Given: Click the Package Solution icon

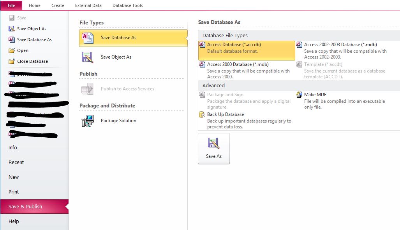Looking at the screenshot, I should (88, 121).
